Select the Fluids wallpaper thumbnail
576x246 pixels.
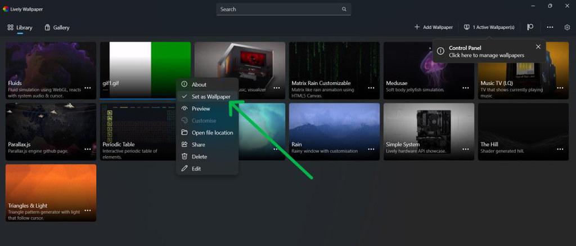[x=51, y=70]
